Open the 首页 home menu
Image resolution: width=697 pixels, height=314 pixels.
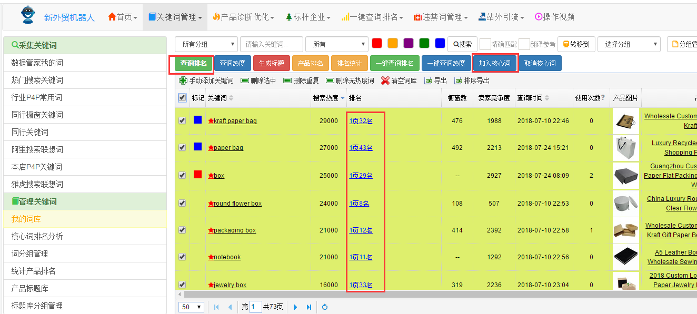tap(122, 17)
